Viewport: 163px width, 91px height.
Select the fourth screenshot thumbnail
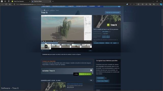click(76, 46)
